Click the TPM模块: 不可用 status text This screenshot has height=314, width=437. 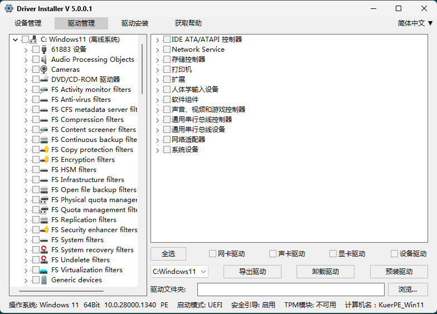click(x=310, y=305)
